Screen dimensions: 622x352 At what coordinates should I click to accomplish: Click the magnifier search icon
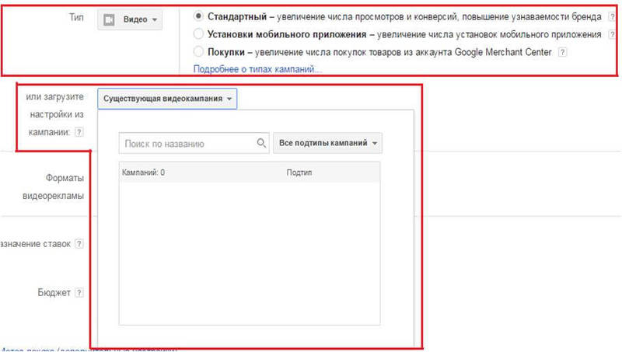click(261, 143)
